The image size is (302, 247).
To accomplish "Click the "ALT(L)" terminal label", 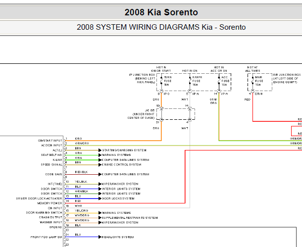I will (57, 150).
